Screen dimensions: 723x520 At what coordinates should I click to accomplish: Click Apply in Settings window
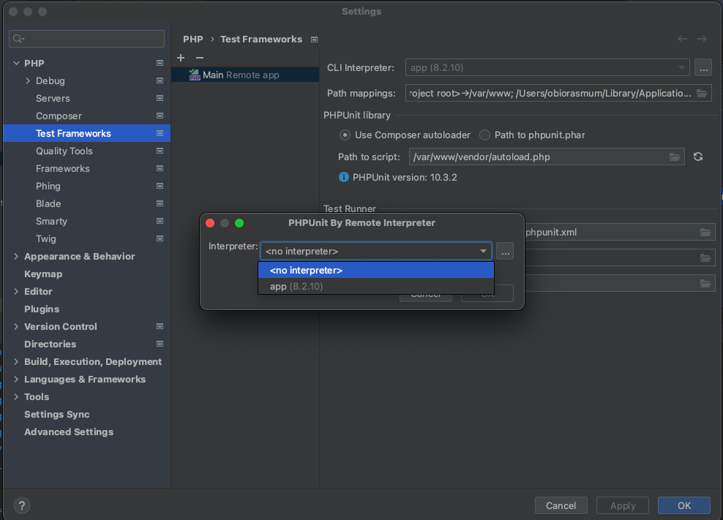623,505
